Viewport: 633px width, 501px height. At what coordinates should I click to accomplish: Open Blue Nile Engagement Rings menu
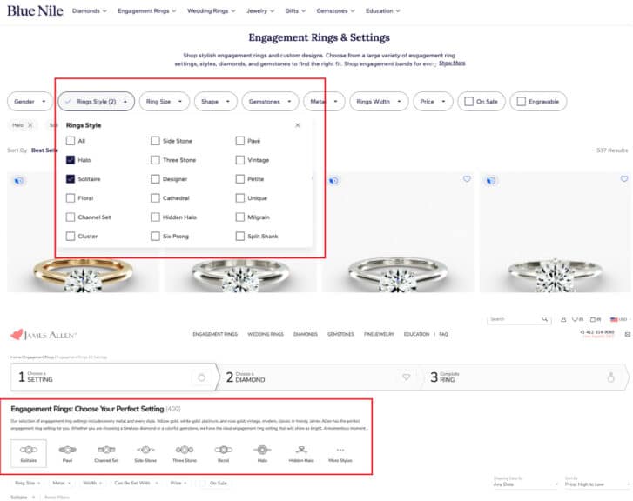click(147, 11)
